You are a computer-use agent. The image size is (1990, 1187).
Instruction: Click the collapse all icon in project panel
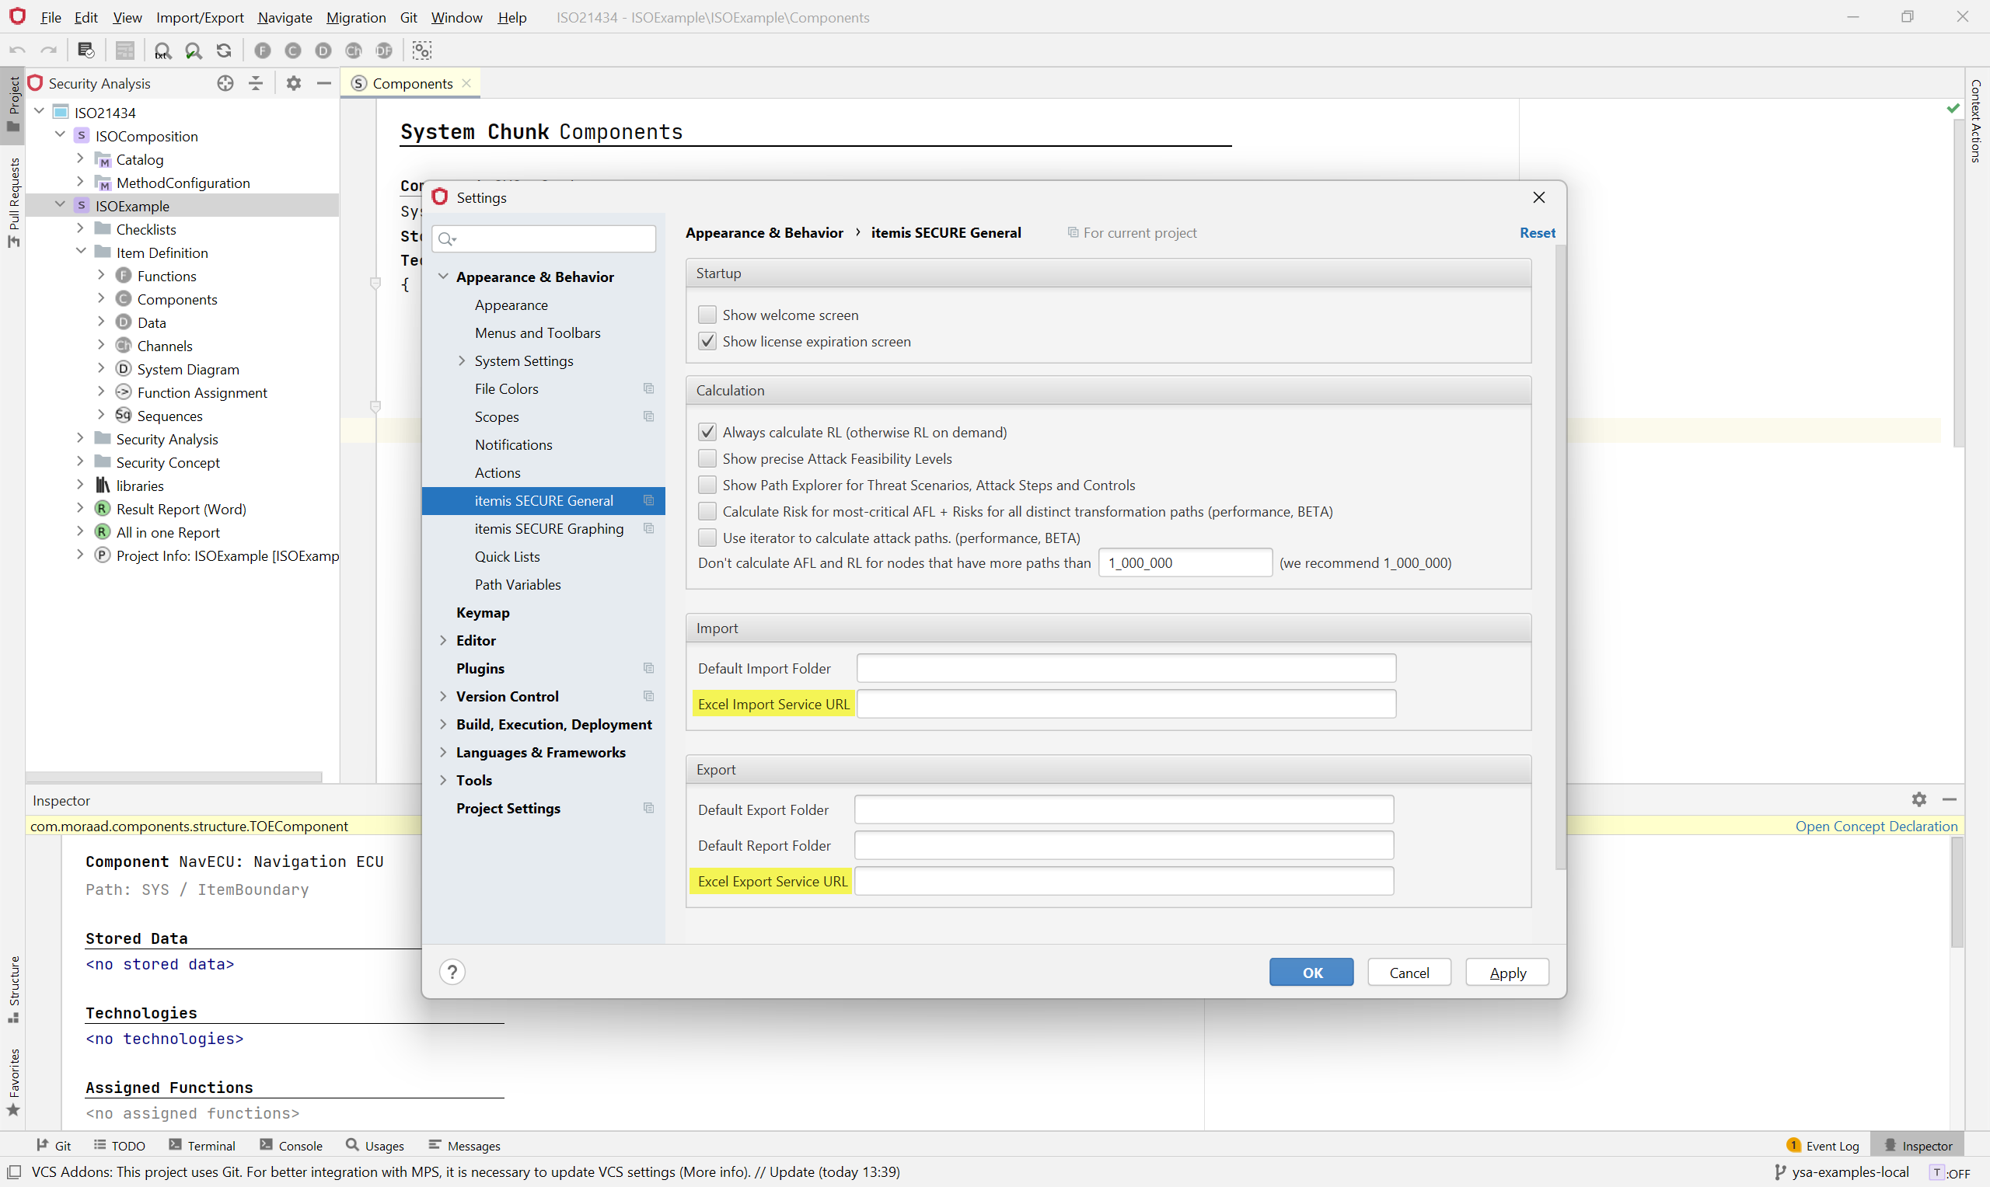tap(256, 83)
